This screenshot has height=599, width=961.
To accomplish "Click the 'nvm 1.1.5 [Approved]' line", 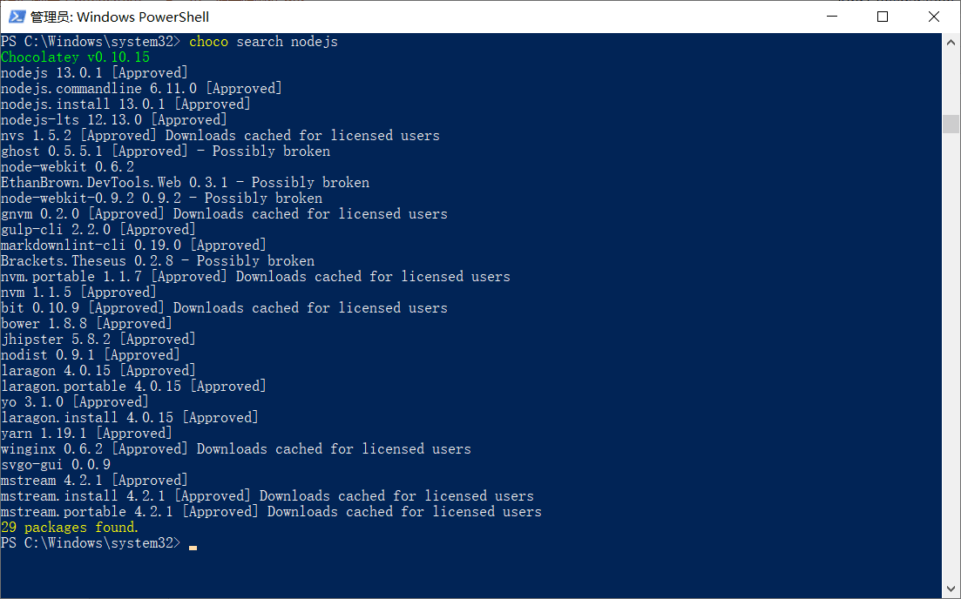I will (78, 293).
